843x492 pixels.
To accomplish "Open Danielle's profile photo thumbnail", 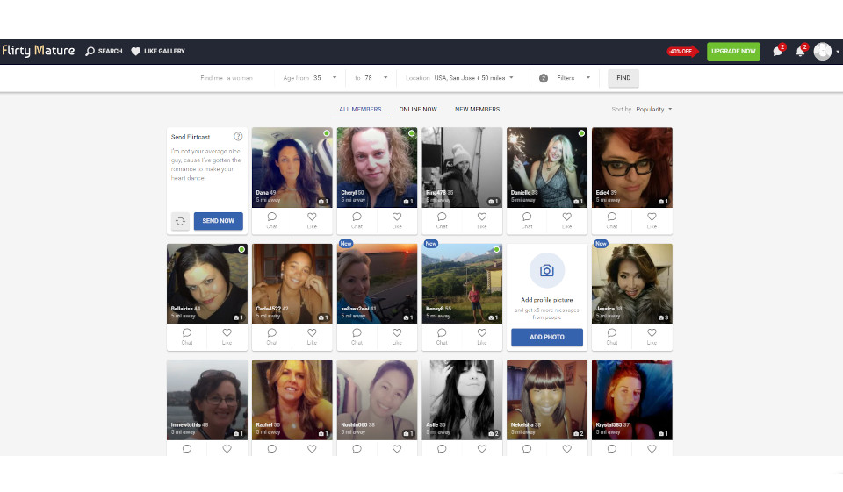I will [546, 167].
